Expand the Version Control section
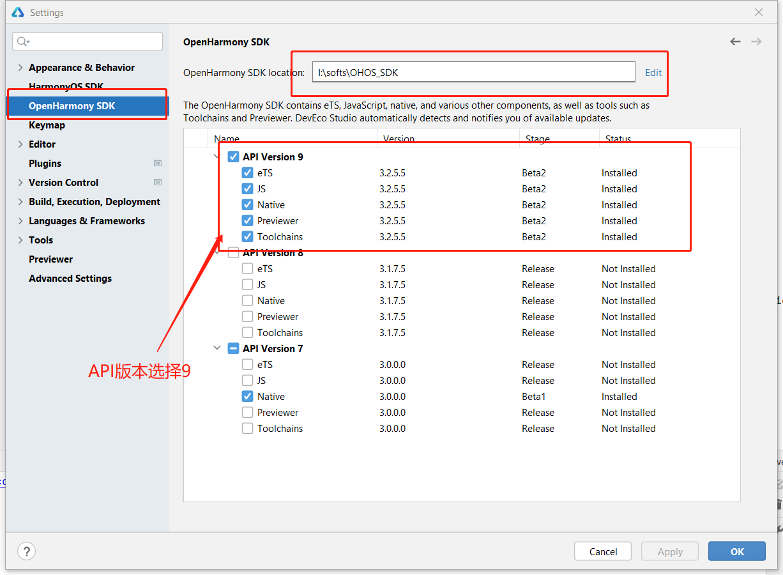The width and height of the screenshot is (783, 575). point(20,183)
